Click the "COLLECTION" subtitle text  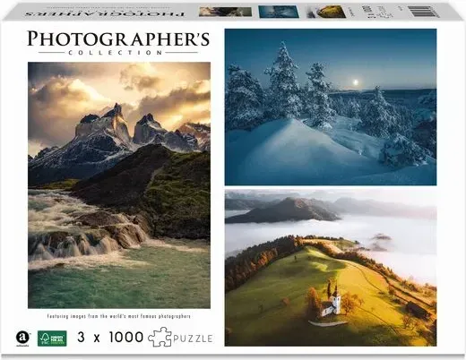click(x=116, y=53)
